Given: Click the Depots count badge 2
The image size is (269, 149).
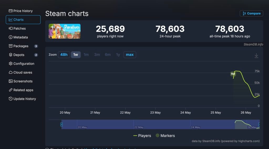Looking at the screenshot, I should coord(36,55).
